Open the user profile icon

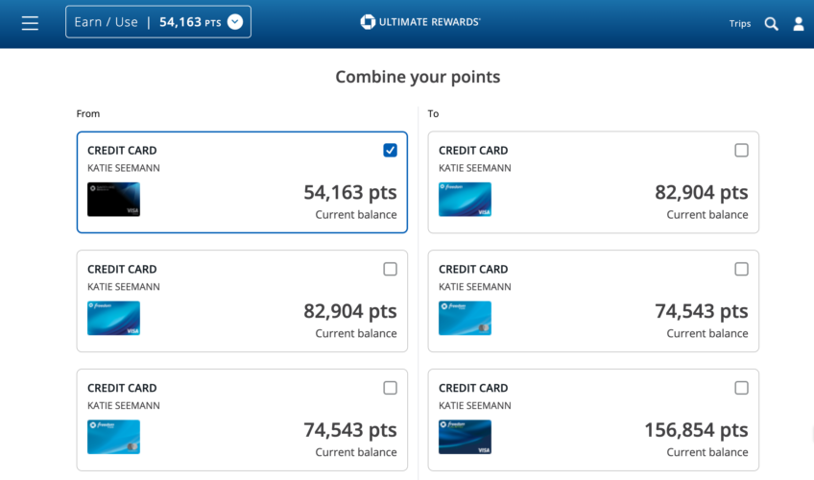[x=799, y=24]
